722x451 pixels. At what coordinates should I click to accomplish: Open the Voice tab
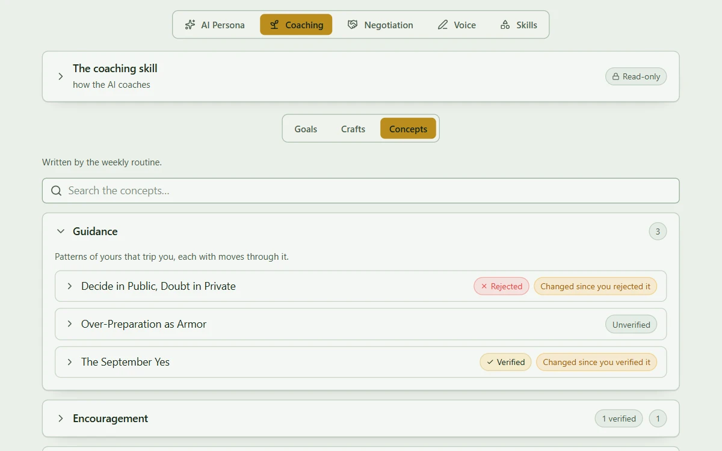tap(457, 25)
